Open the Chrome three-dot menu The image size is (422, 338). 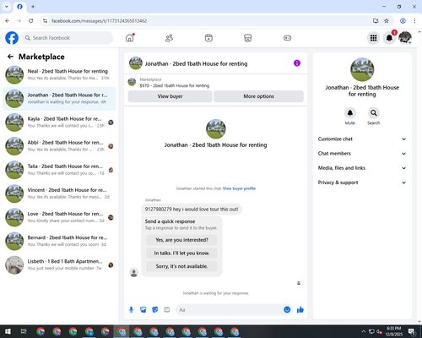pos(414,21)
